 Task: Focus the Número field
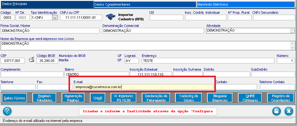286,61
